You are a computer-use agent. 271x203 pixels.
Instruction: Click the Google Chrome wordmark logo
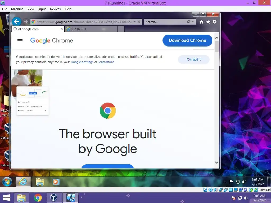click(x=52, y=40)
